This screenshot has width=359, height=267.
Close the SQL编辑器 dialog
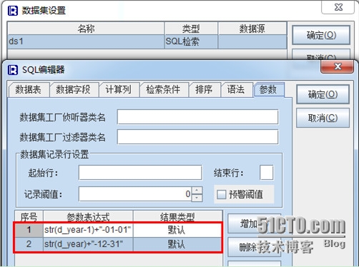(x=337, y=66)
